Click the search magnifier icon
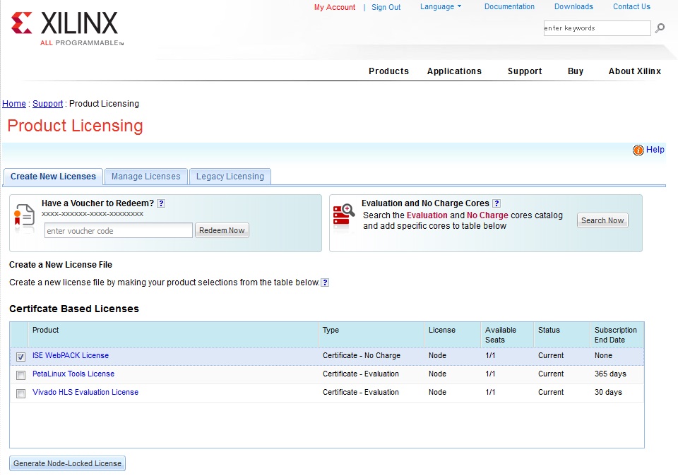Screen dimensions: 678x476 [660, 28]
